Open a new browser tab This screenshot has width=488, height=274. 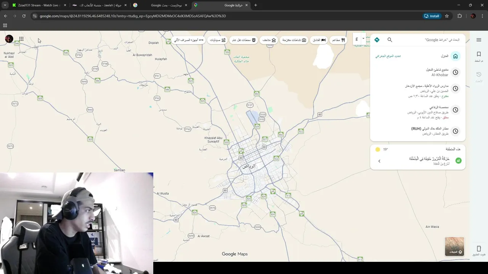(x=255, y=5)
